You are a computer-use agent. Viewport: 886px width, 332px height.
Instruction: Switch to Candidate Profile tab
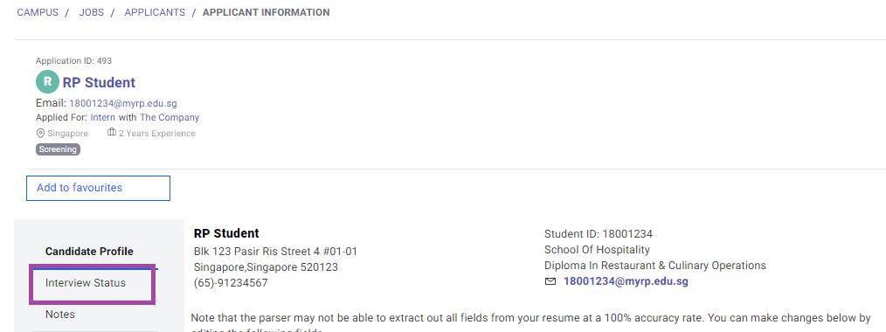click(x=89, y=252)
